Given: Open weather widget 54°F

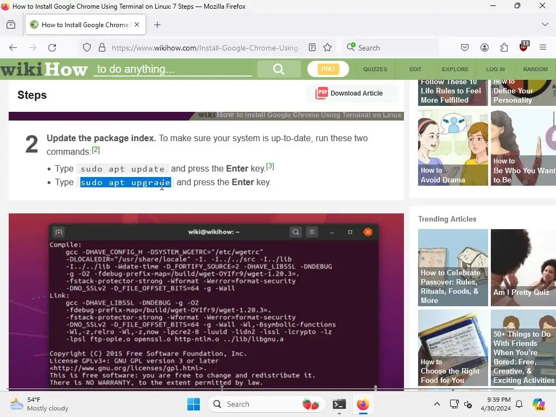Looking at the screenshot, I should pyautogui.click(x=39, y=404).
